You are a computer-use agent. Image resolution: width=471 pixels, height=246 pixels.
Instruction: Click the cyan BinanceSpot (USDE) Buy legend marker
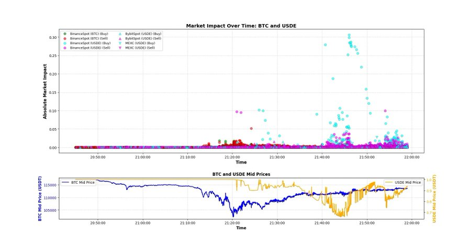click(x=65, y=43)
